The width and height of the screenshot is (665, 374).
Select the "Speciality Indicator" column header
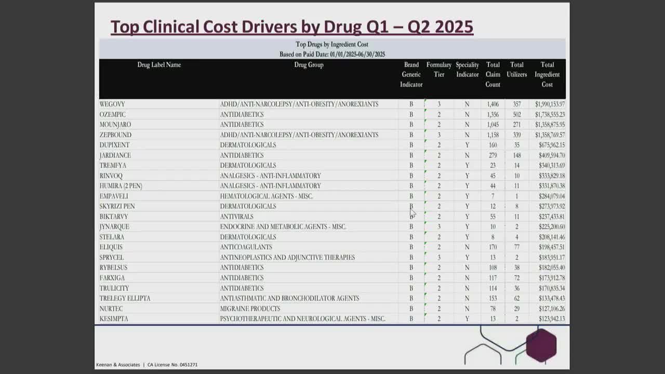tap(467, 70)
